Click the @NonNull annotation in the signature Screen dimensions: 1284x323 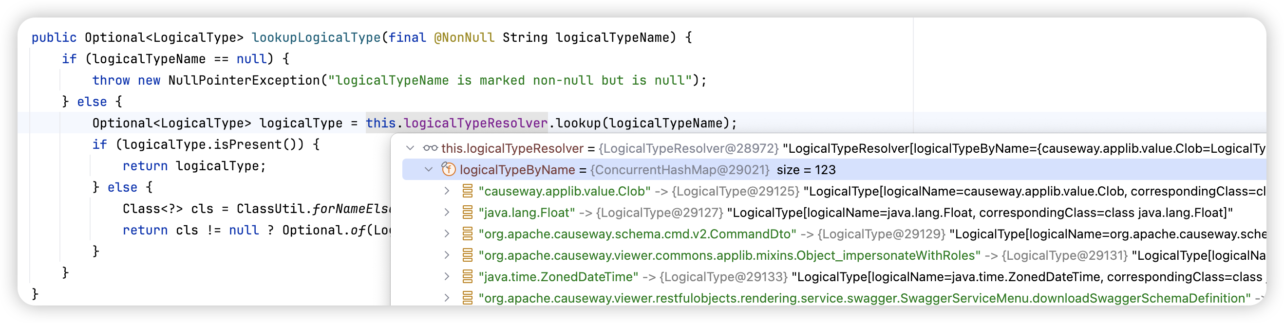464,37
